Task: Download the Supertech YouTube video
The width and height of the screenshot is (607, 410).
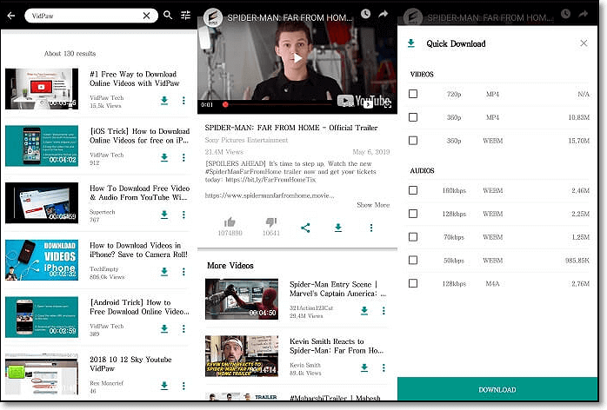Action: click(x=164, y=215)
